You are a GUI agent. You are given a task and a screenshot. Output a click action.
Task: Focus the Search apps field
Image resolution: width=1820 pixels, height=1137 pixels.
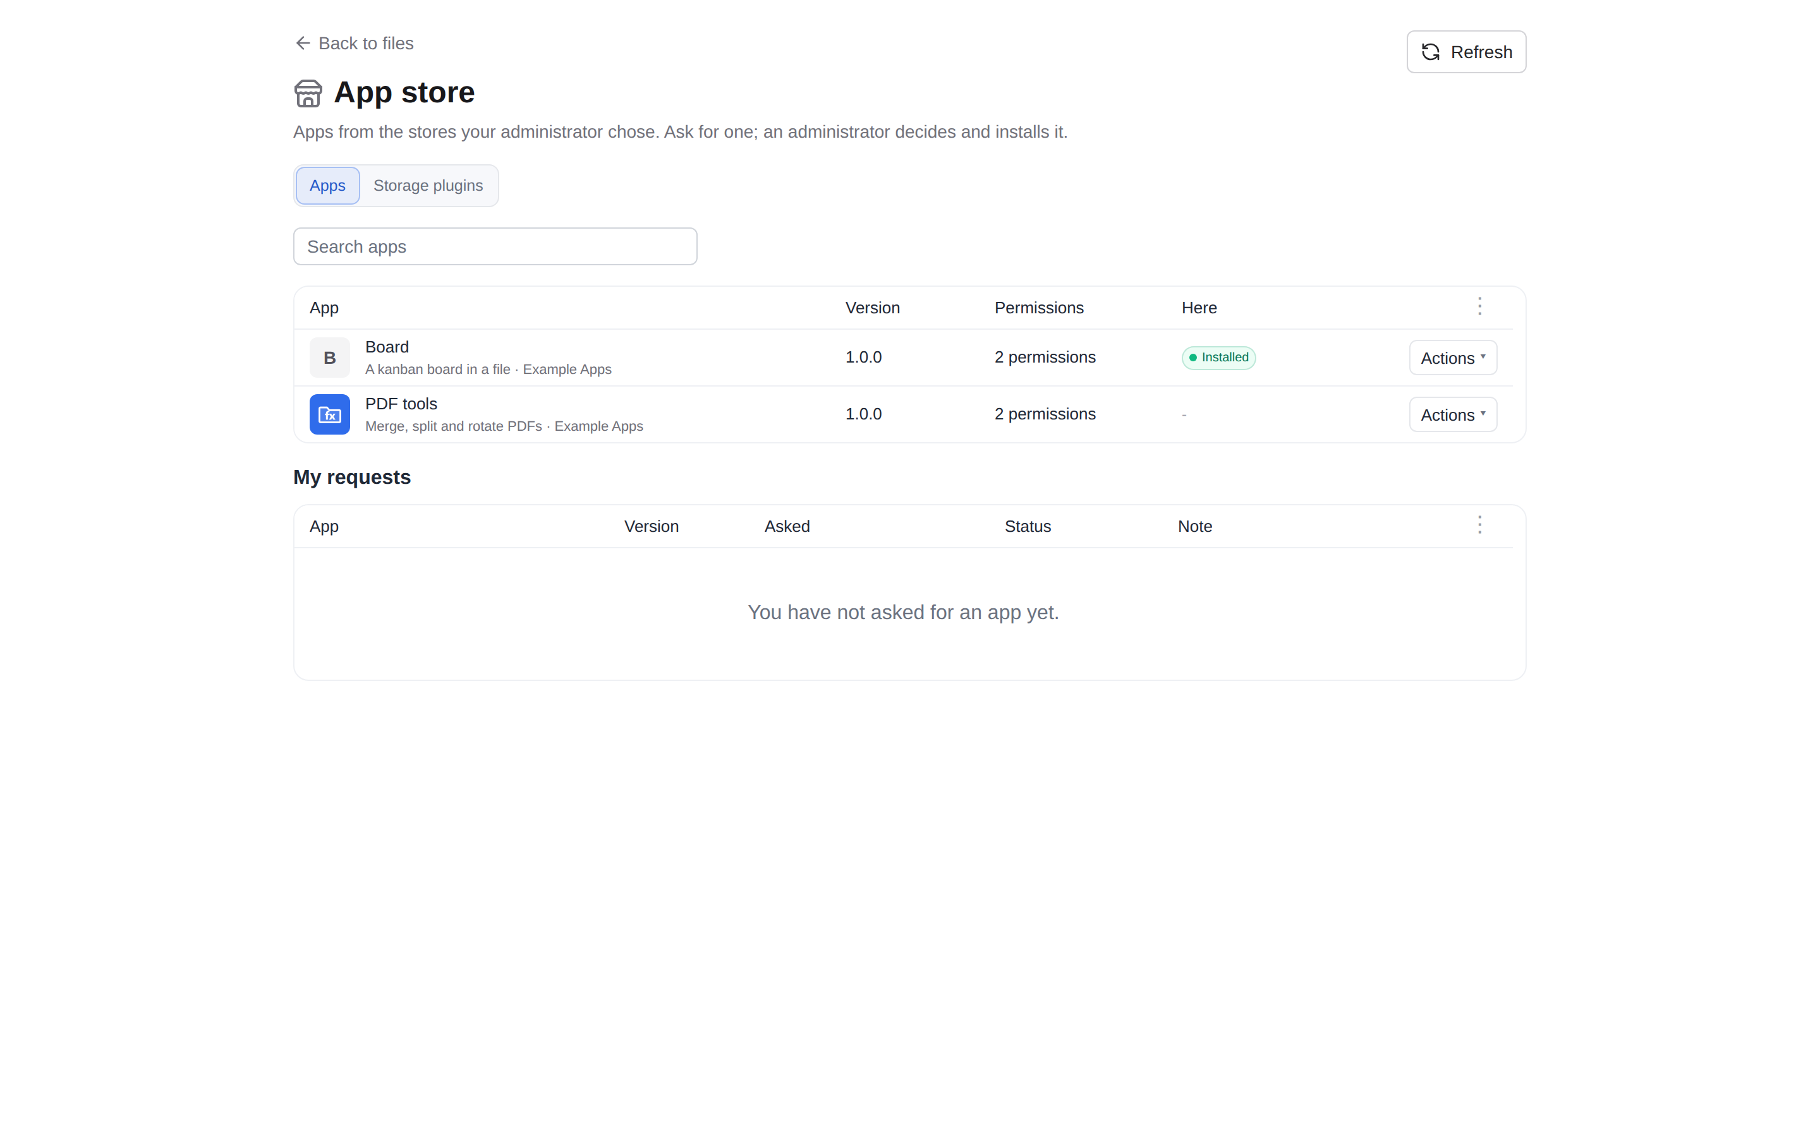pos(495,246)
